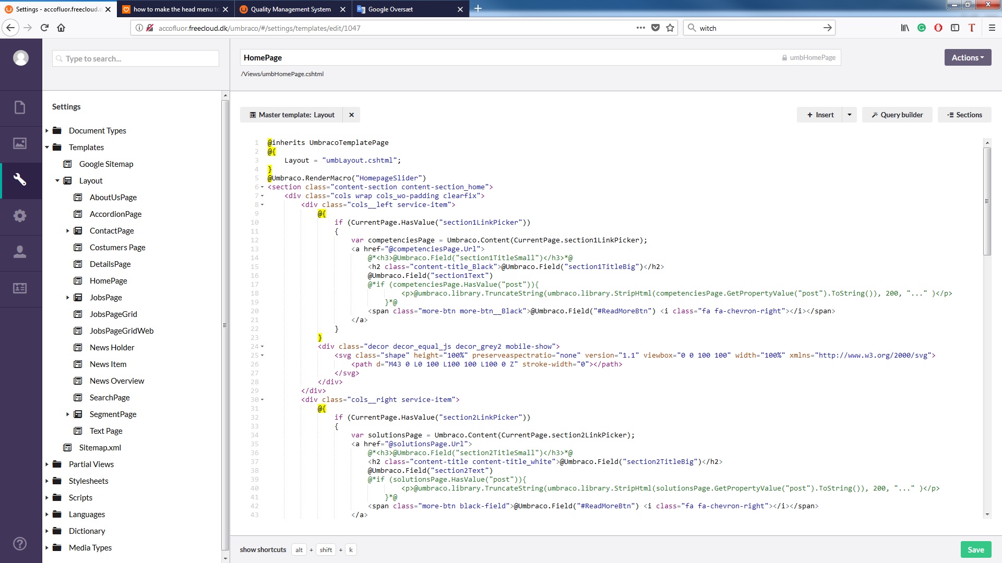Close the Google Oversæt tab
Viewport: 1002px width, 563px height.
[460, 9]
